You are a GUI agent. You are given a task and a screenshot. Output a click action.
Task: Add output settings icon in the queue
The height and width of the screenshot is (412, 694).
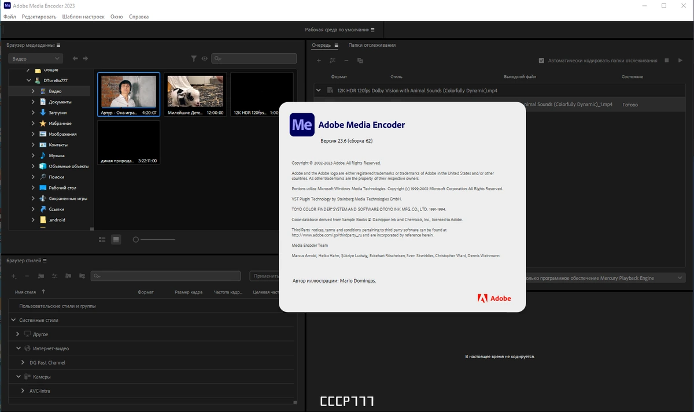tap(333, 61)
